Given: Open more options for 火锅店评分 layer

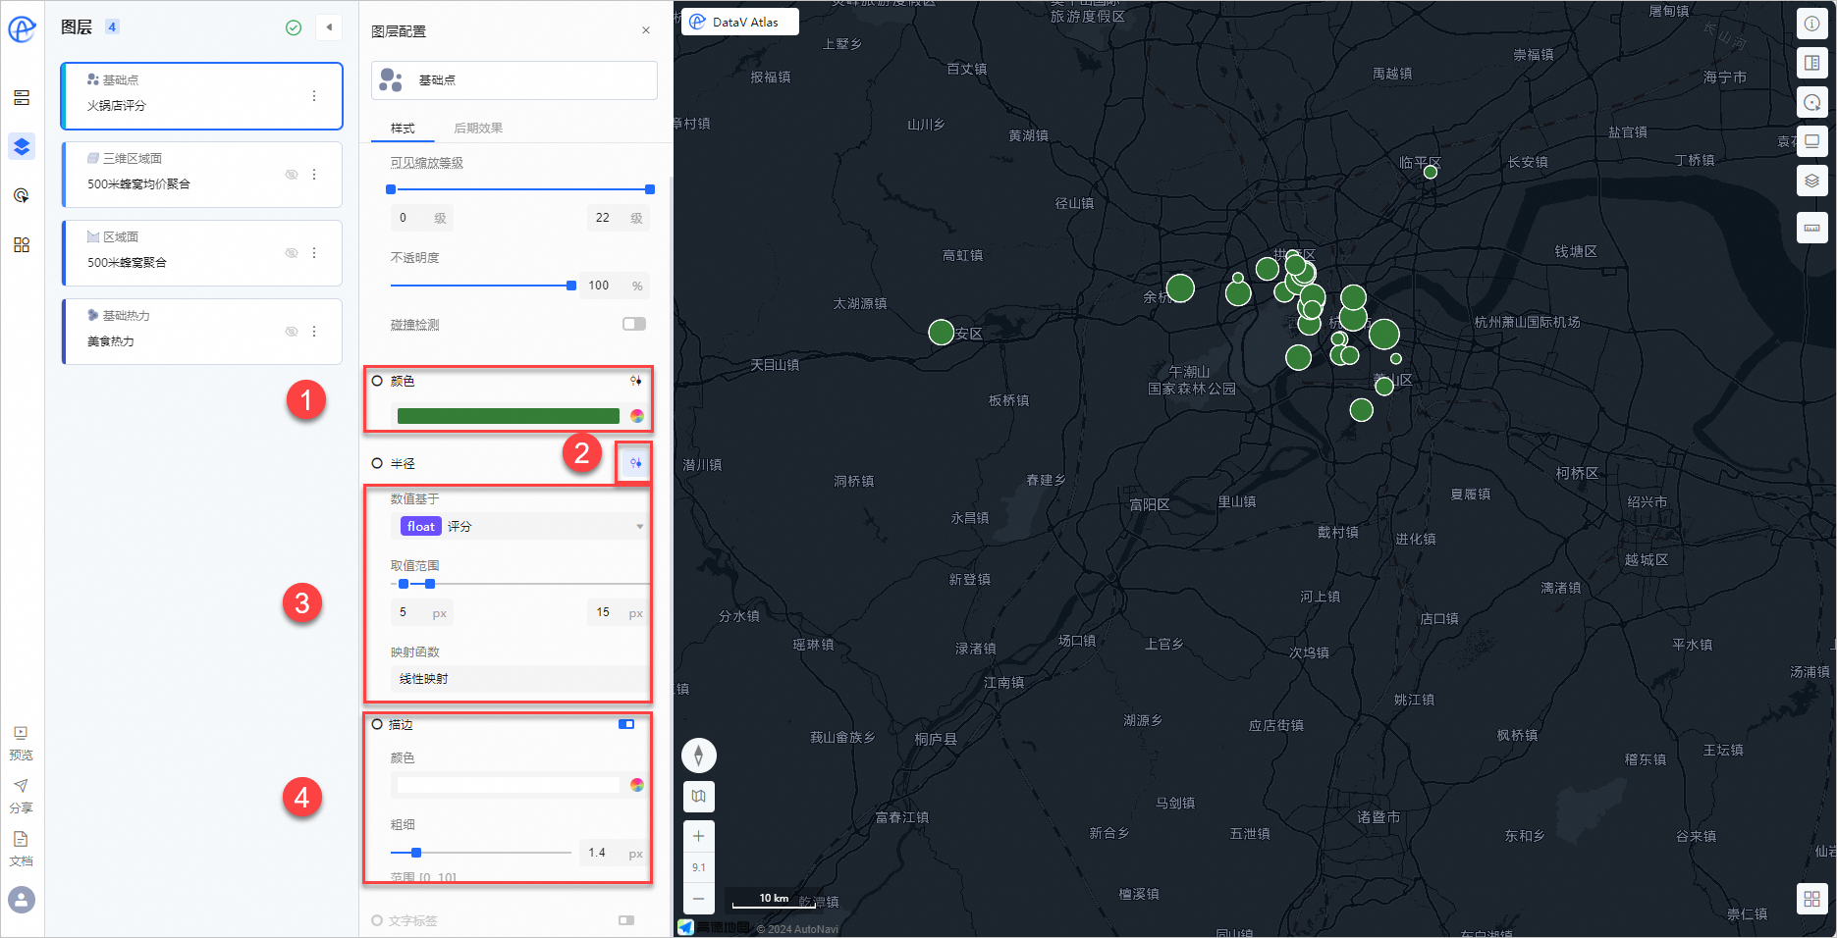Looking at the screenshot, I should point(314,96).
